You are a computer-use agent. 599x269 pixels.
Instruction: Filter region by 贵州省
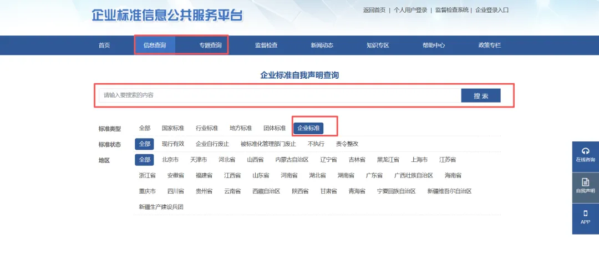[x=204, y=191]
